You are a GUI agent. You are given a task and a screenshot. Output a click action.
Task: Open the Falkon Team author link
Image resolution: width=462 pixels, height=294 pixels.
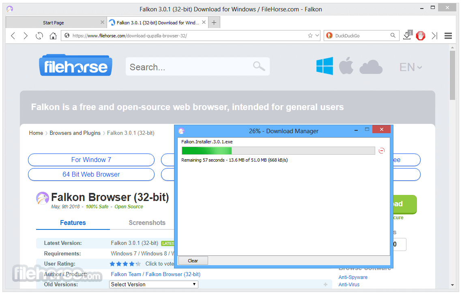(126, 274)
